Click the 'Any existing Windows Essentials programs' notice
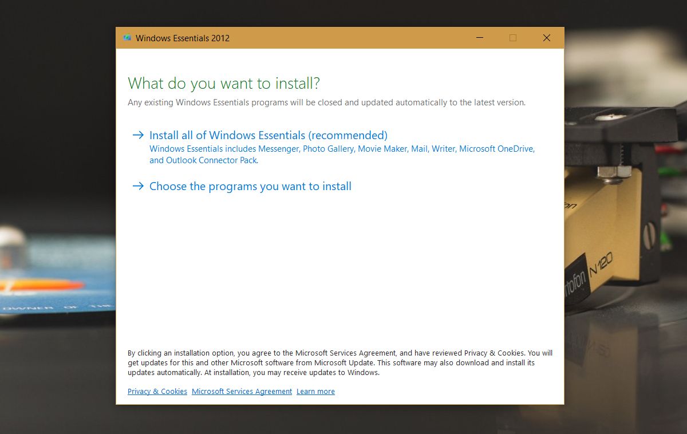The height and width of the screenshot is (434, 687). click(326, 102)
